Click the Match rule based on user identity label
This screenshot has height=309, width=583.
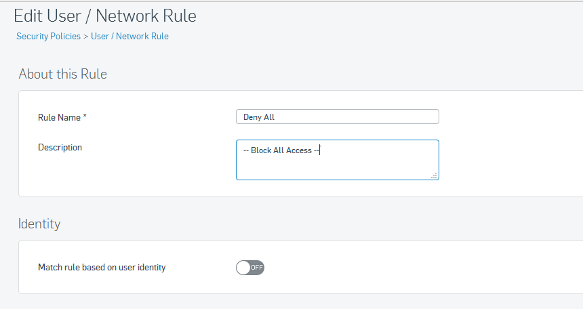pos(102,268)
